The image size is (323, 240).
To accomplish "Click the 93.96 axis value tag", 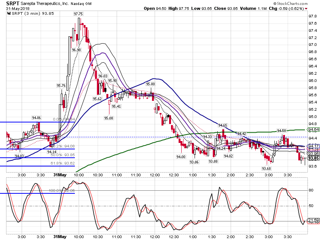I will (313, 154).
